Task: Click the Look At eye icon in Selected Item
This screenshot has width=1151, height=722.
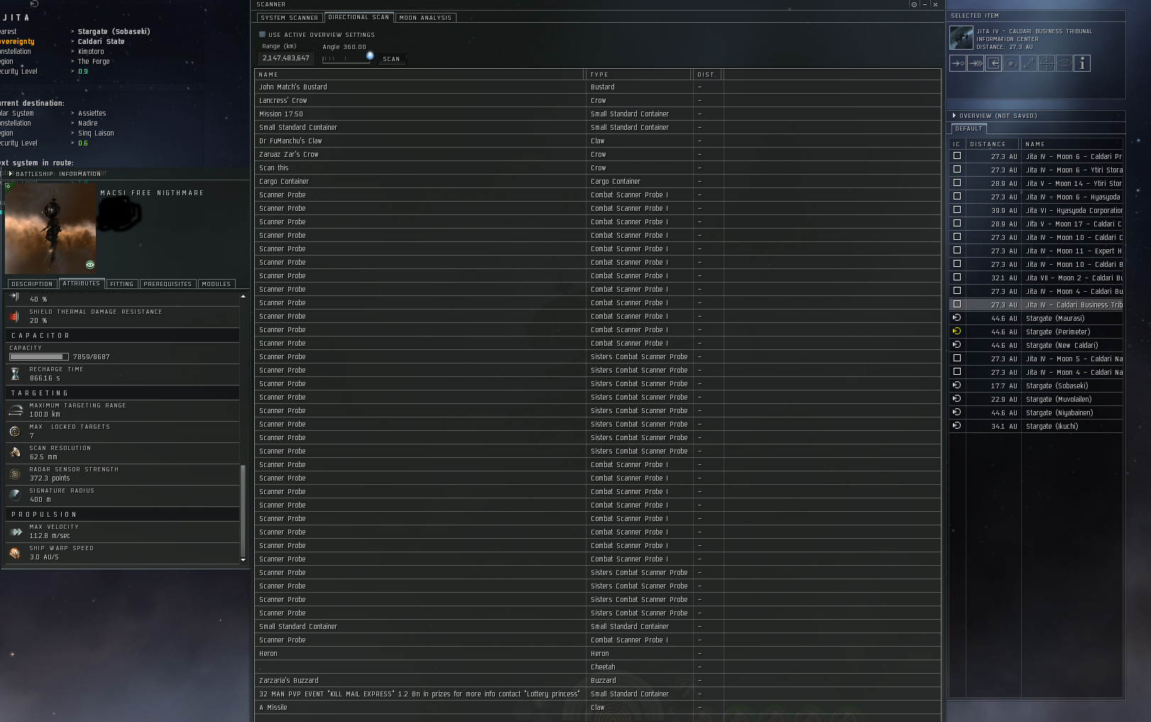Action: click(x=1064, y=63)
